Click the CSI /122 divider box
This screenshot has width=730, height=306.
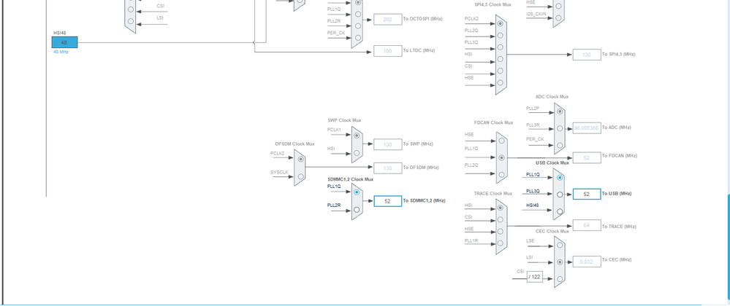click(535, 277)
